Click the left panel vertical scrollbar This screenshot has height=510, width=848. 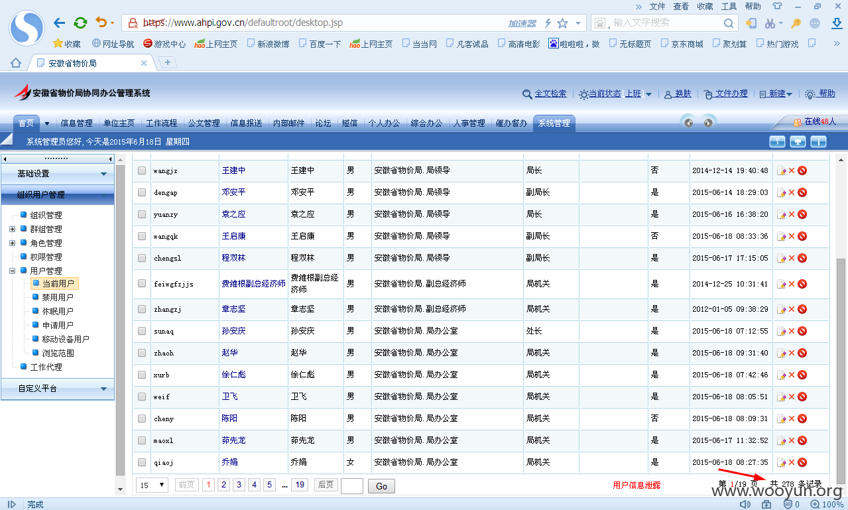tap(120, 320)
